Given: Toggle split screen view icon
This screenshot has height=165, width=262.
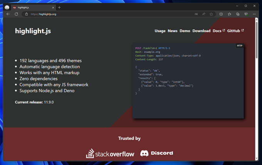Looking at the screenshot, I should (221, 14).
